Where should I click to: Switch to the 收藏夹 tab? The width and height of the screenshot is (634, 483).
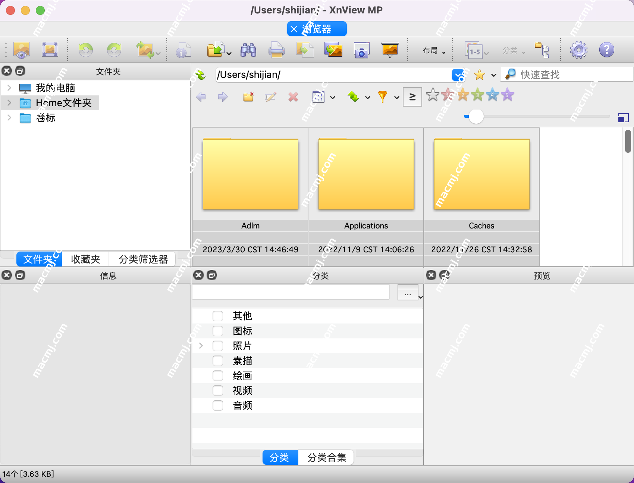[85, 259]
